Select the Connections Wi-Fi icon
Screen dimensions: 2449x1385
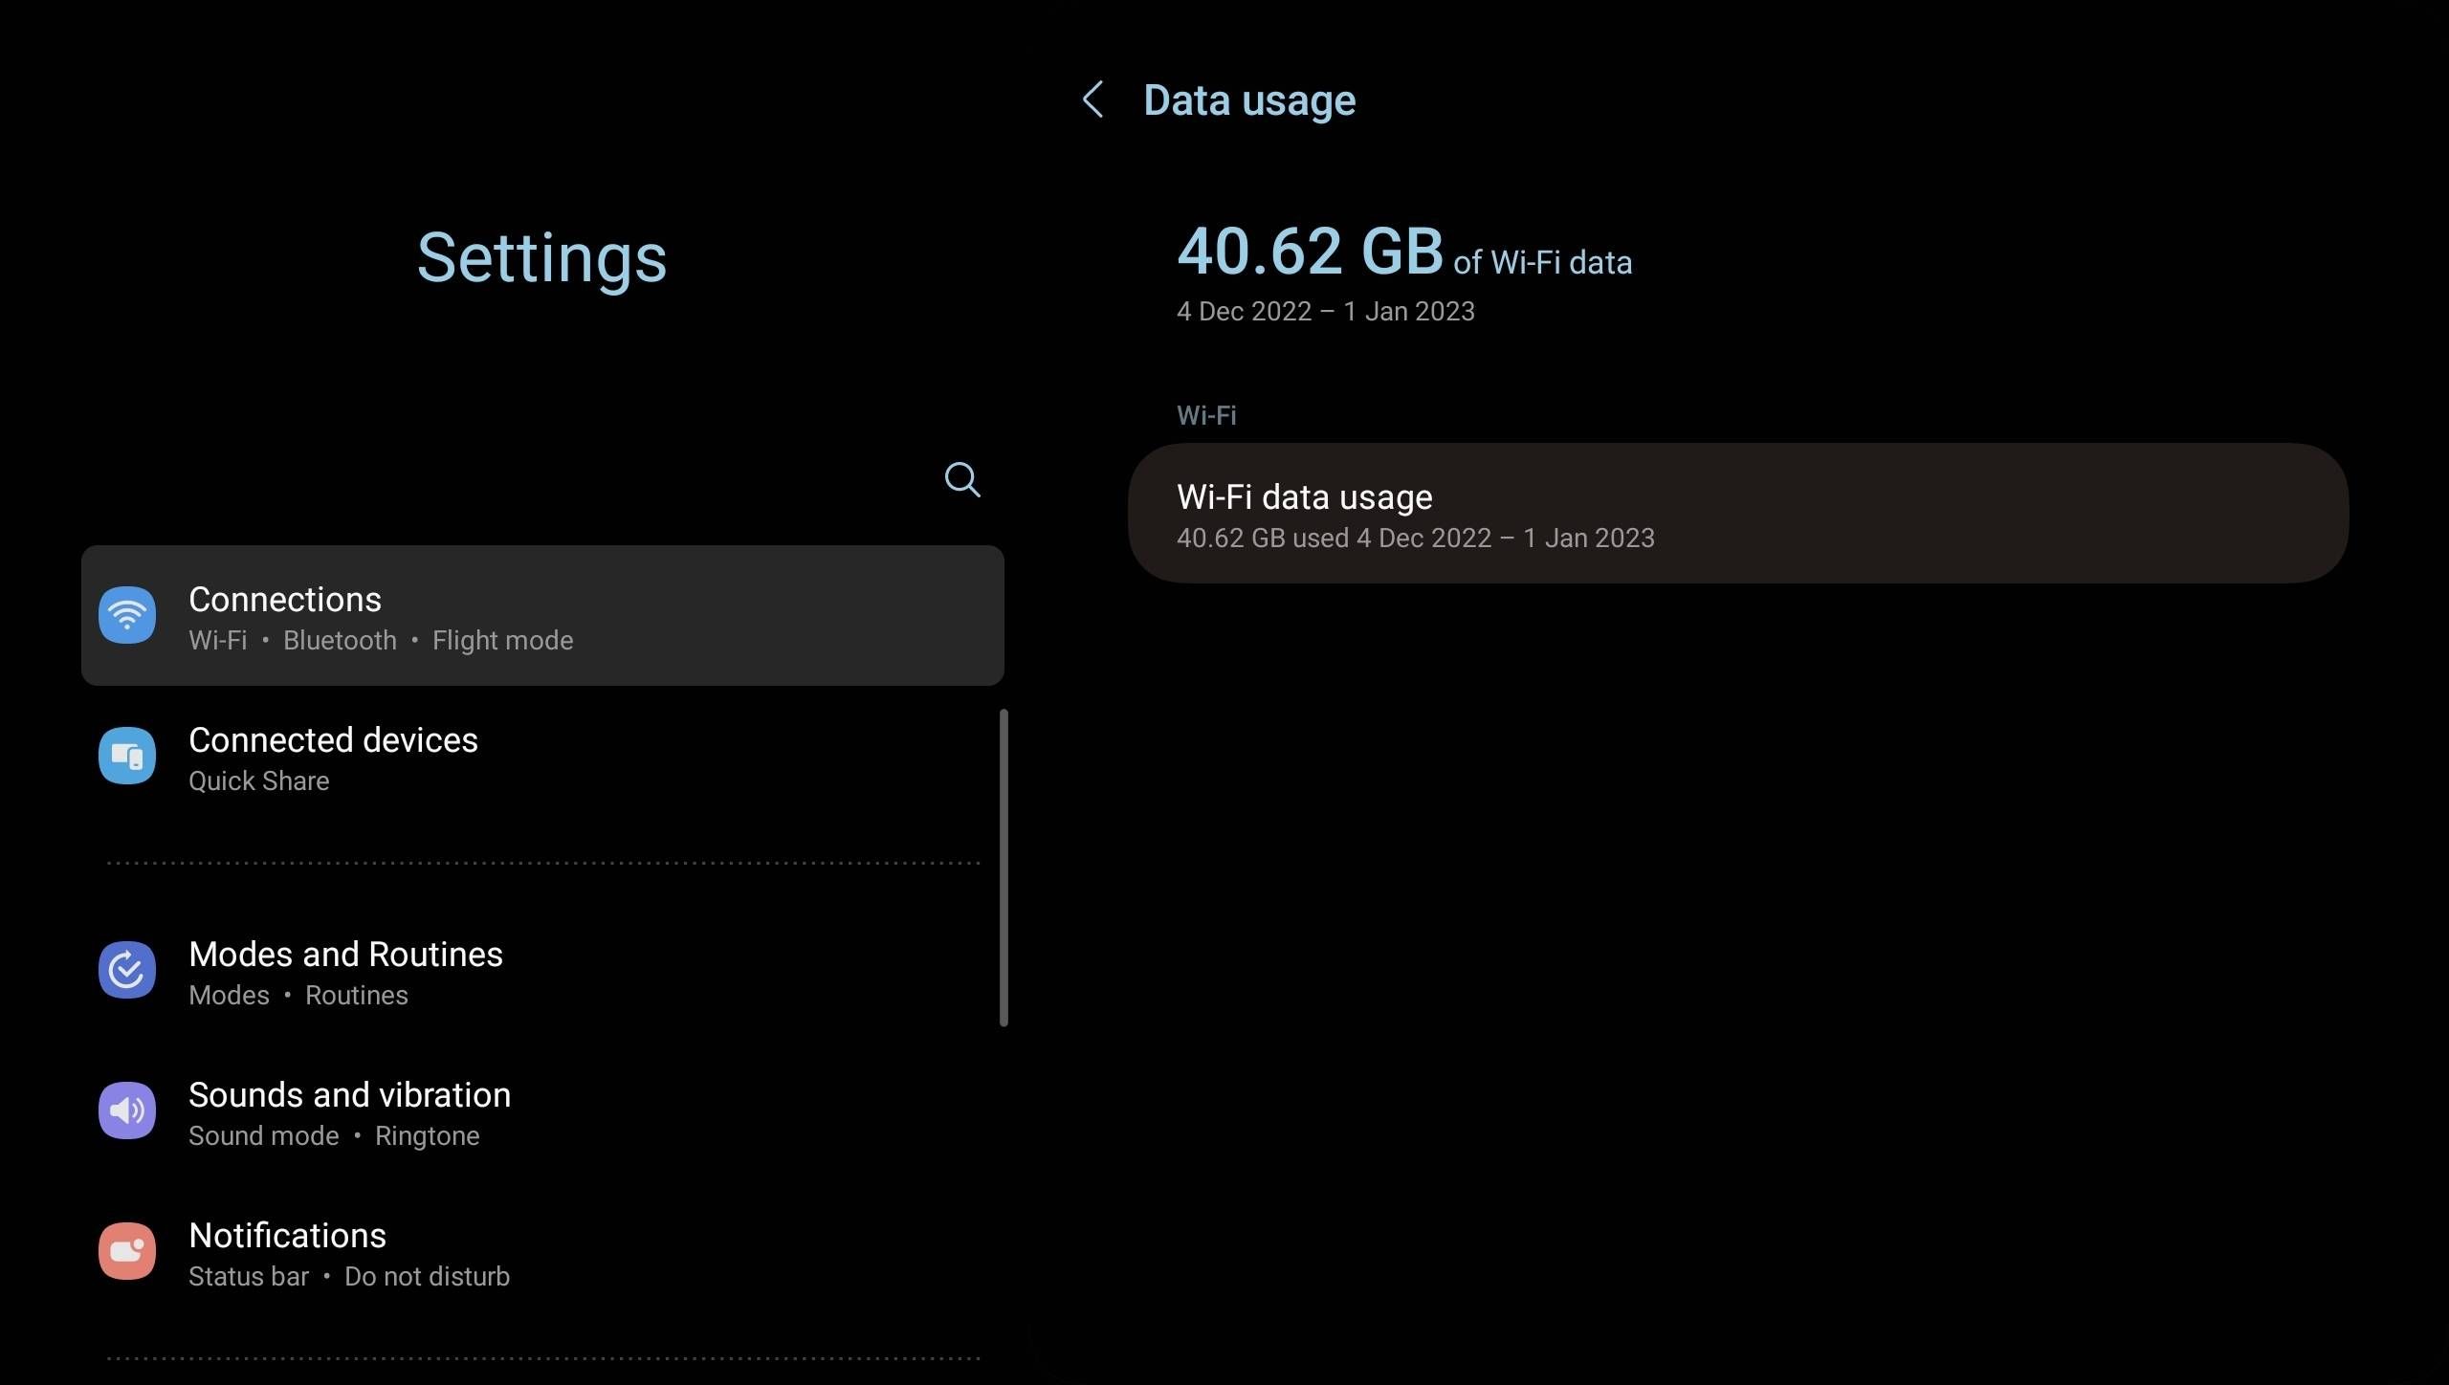(127, 615)
